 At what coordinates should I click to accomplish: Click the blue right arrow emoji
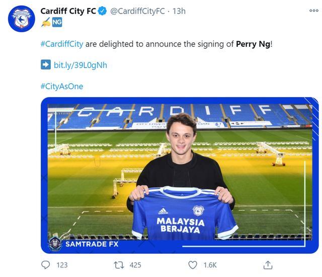pyautogui.click(x=45, y=65)
